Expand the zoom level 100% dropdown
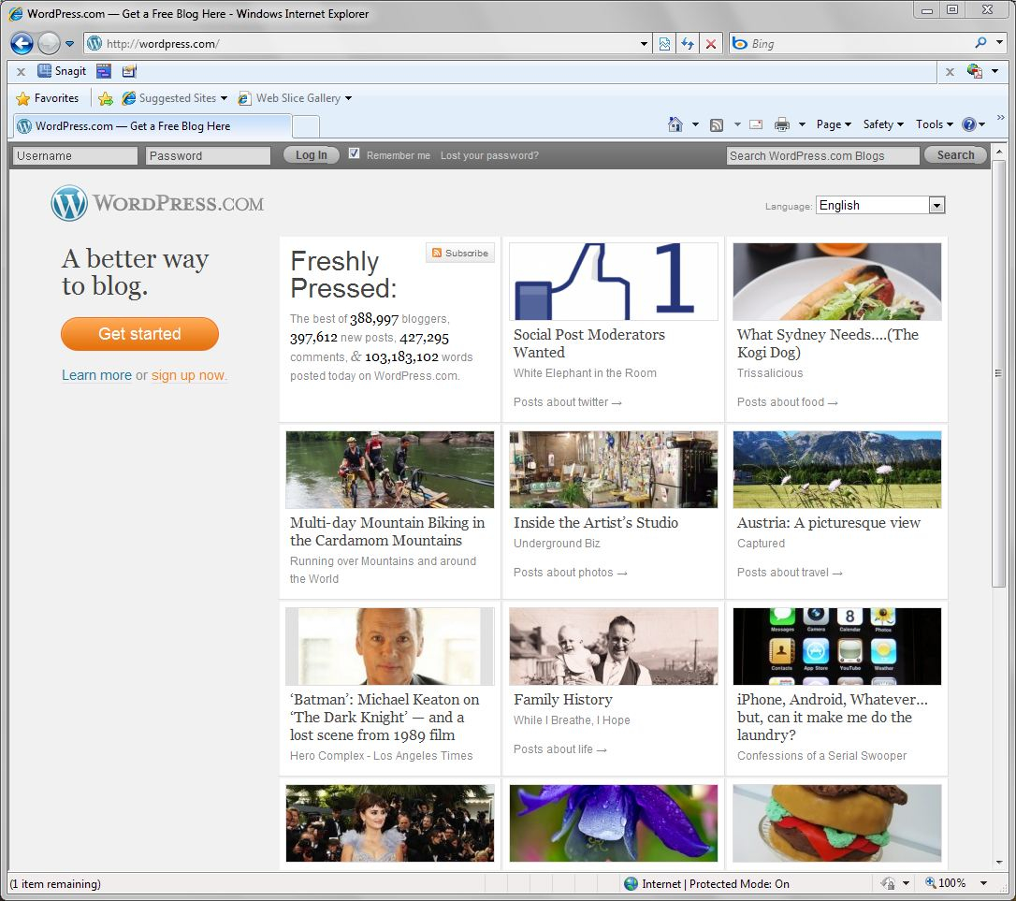Image resolution: width=1016 pixels, height=901 pixels. tap(983, 883)
